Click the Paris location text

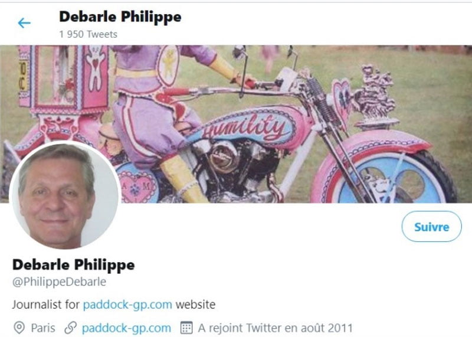(x=43, y=328)
